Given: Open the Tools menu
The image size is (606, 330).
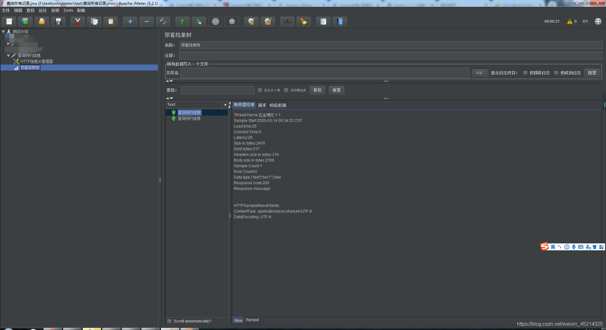Looking at the screenshot, I should [x=68, y=10].
